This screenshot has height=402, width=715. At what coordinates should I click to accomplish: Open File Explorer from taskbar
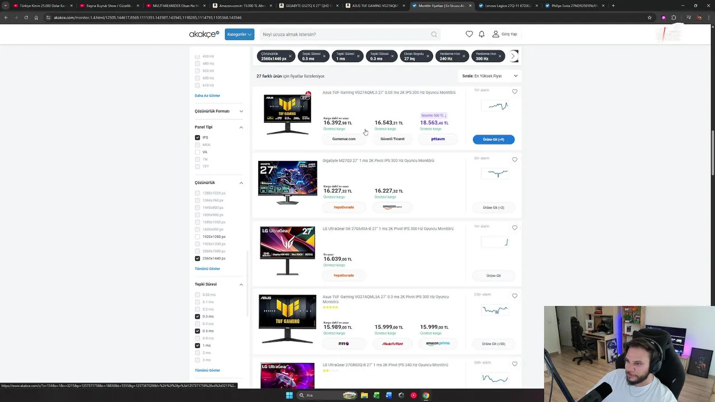pyautogui.click(x=364, y=395)
